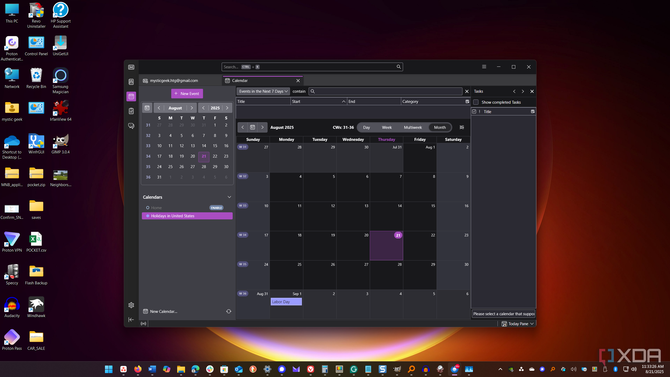Click the New Event button
This screenshot has height=377, width=670.
coord(187,93)
